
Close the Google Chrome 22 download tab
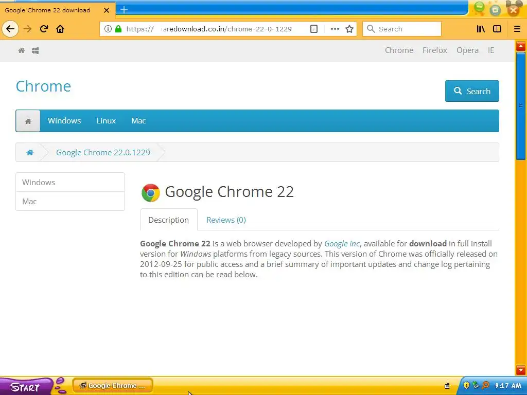pyautogui.click(x=107, y=10)
